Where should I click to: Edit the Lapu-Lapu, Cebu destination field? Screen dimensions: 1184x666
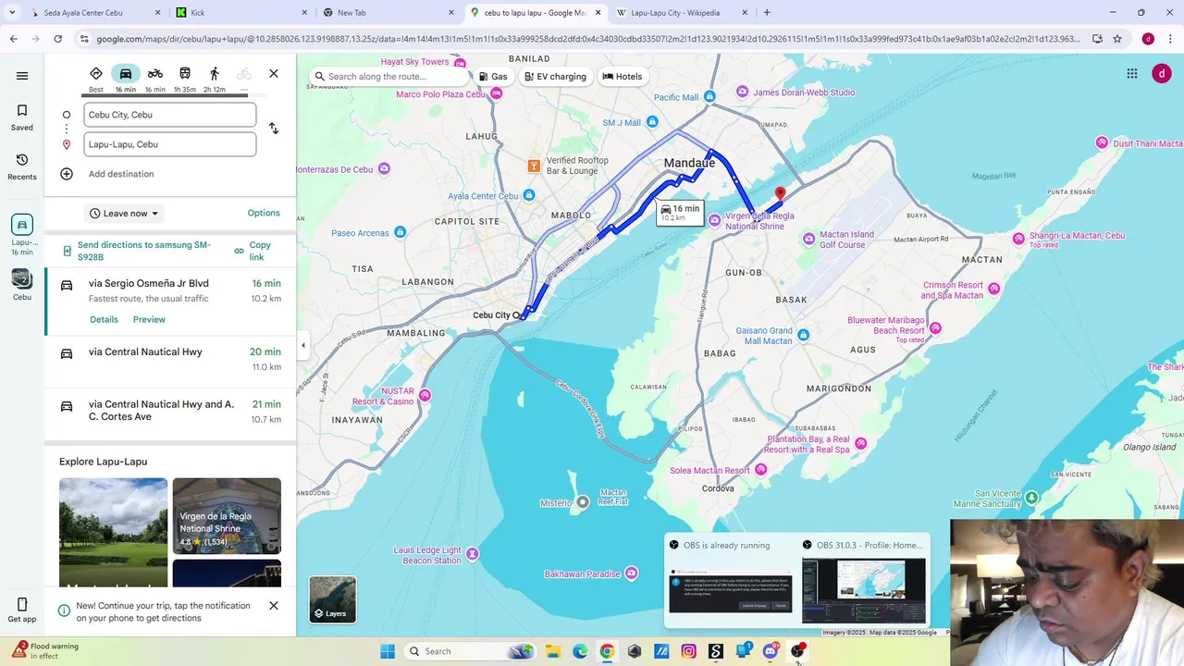[x=170, y=144]
